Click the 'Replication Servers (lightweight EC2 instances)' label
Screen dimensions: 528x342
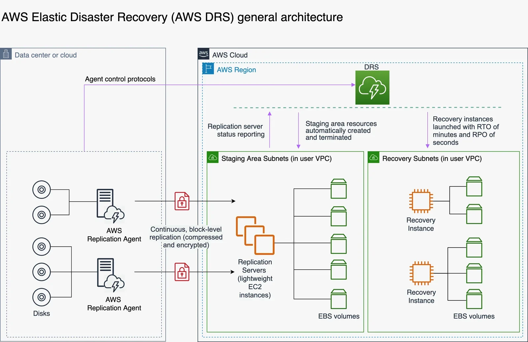point(255,278)
